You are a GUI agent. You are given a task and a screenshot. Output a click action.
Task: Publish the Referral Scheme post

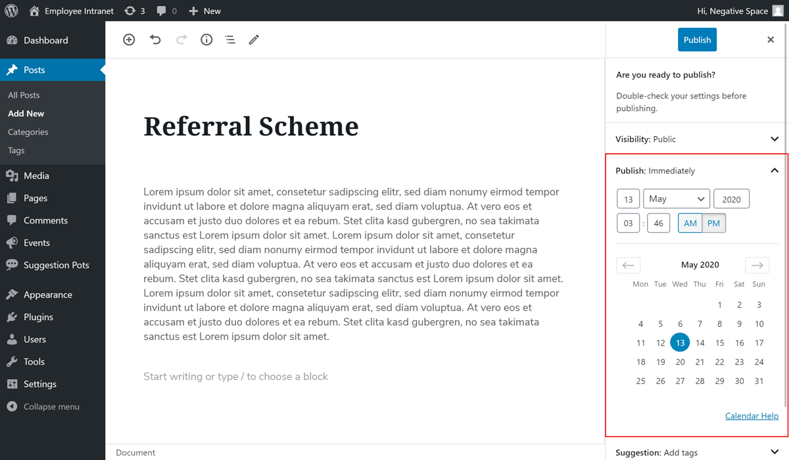pos(697,39)
